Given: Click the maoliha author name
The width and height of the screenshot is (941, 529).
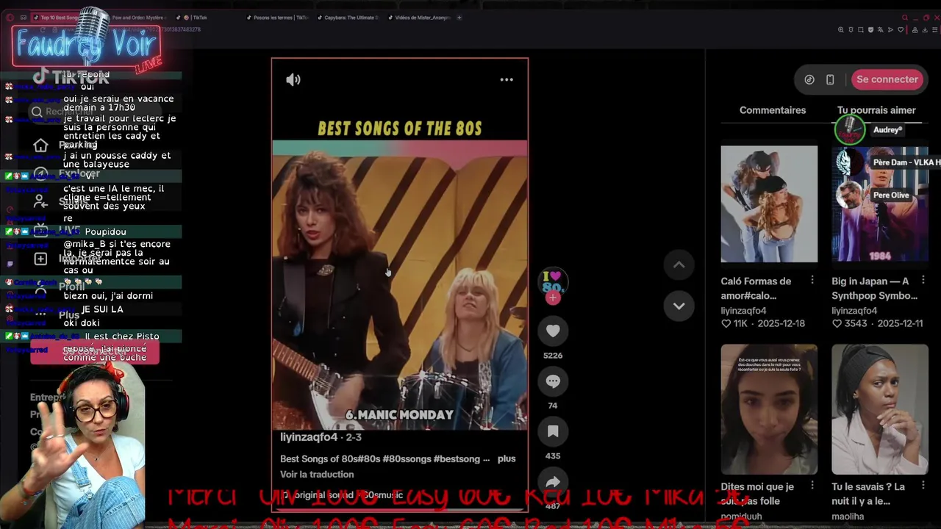Looking at the screenshot, I should 848,517.
